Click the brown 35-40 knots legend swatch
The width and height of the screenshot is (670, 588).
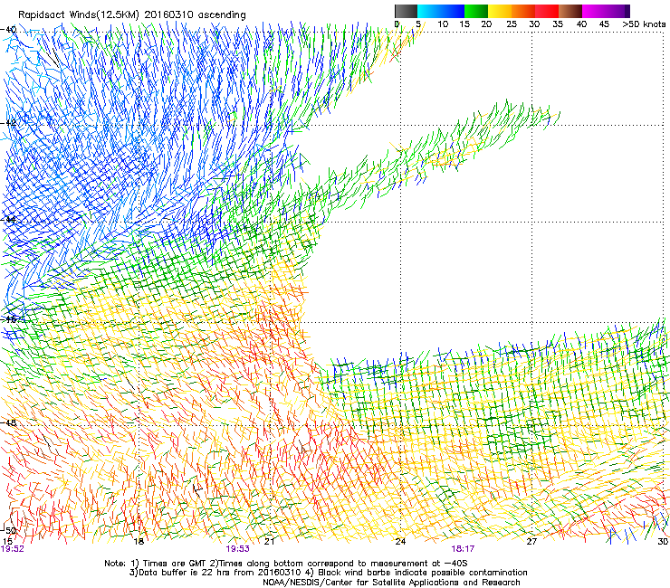pos(570,11)
